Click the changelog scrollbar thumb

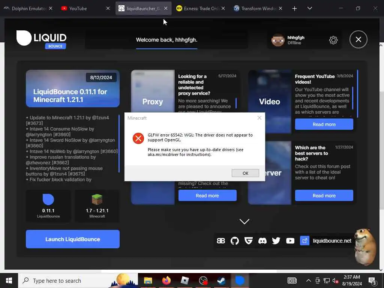[x=119, y=144]
